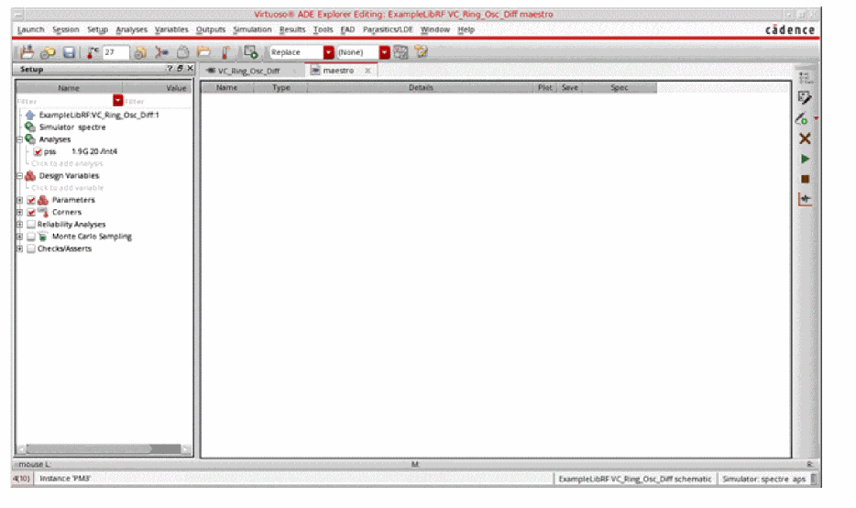Screen dimensions: 856x508
Task: Expand the Parameters tree node
Action: [x=19, y=200]
